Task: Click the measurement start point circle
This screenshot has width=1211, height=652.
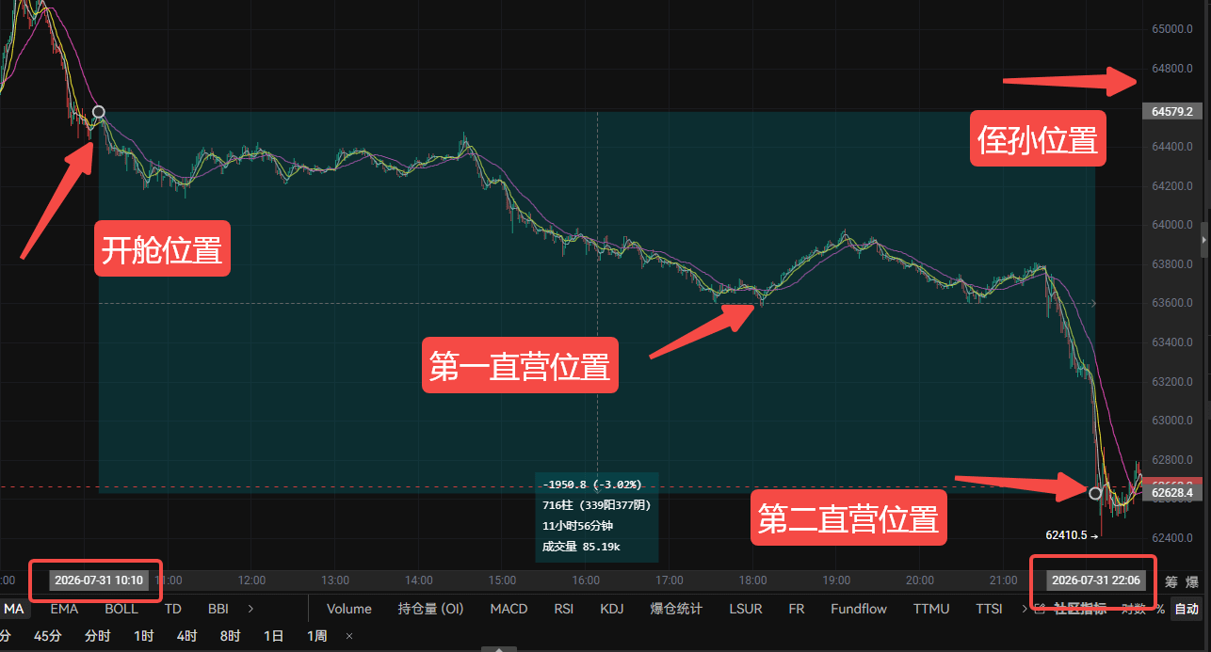Action: (98, 112)
